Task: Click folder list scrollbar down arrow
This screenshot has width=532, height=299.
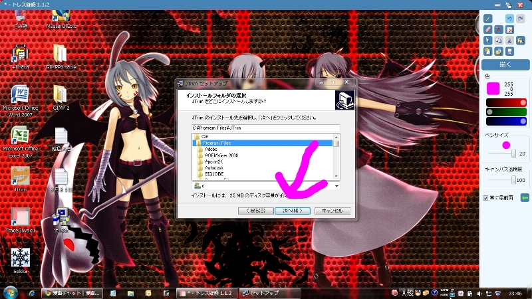Action: 336,176
